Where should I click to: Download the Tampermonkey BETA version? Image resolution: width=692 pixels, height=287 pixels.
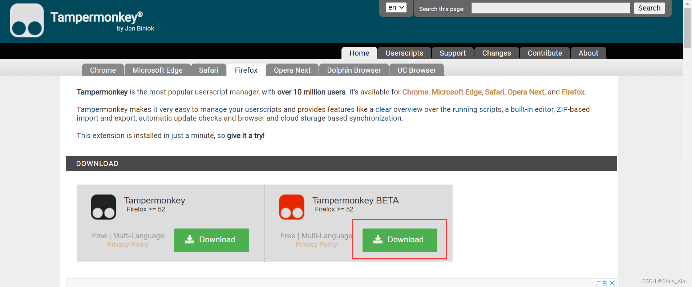click(x=400, y=240)
